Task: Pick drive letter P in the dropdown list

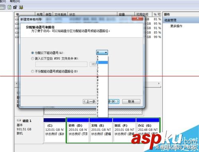Action: pyautogui.click(x=102, y=86)
